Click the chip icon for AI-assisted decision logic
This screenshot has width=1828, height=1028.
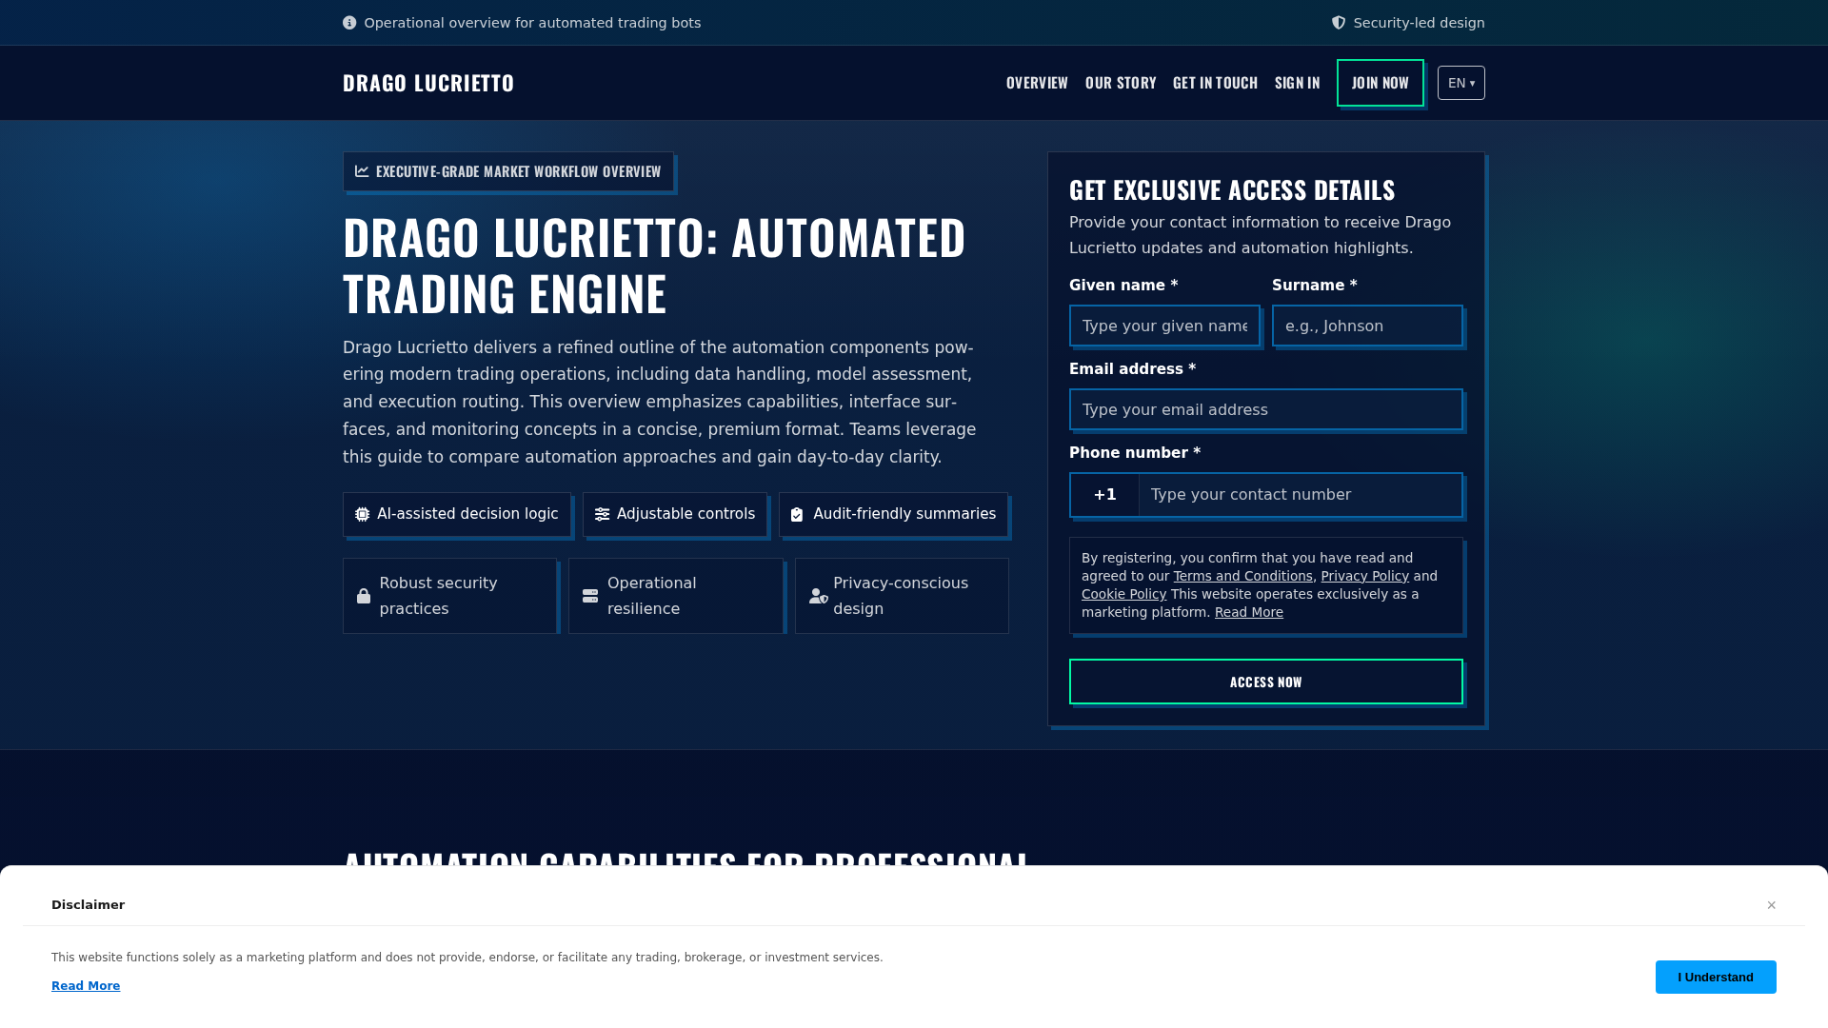point(362,514)
